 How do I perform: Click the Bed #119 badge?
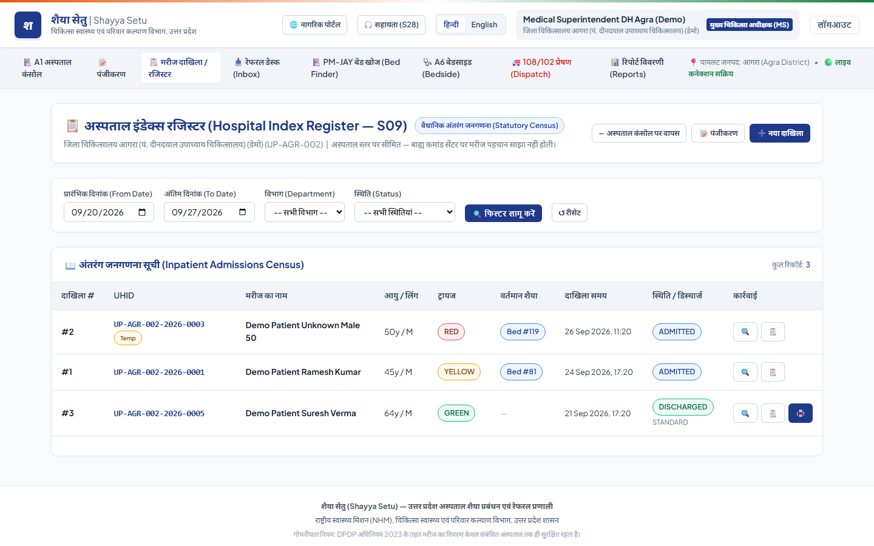[523, 332]
